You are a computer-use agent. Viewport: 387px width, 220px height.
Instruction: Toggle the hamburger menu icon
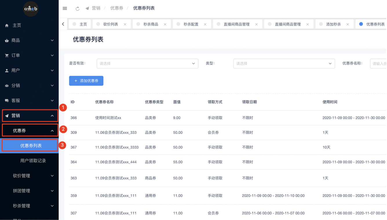(x=65, y=8)
